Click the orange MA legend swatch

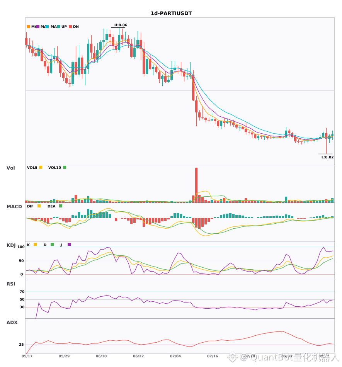(x=29, y=27)
